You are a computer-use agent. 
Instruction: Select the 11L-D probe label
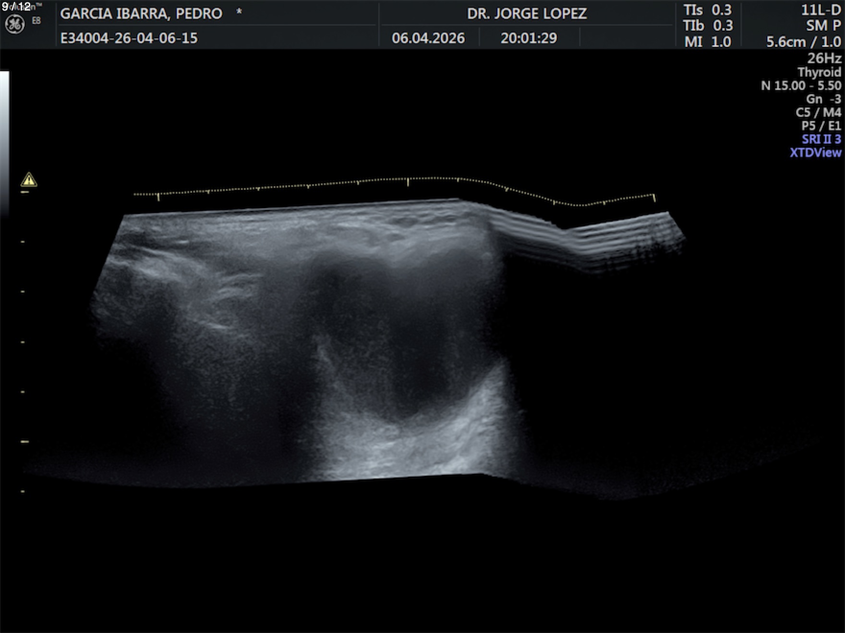(821, 10)
